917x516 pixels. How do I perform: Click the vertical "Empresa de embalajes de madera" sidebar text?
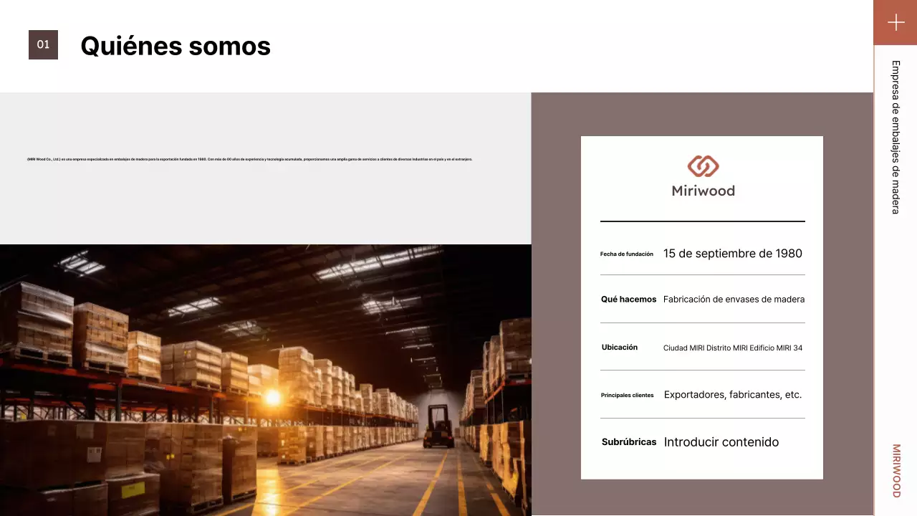895,138
